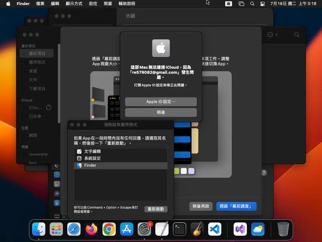Click the Apple ID 設定 button
Image resolution: width=322 pixels, height=242 pixels.
[161, 102]
